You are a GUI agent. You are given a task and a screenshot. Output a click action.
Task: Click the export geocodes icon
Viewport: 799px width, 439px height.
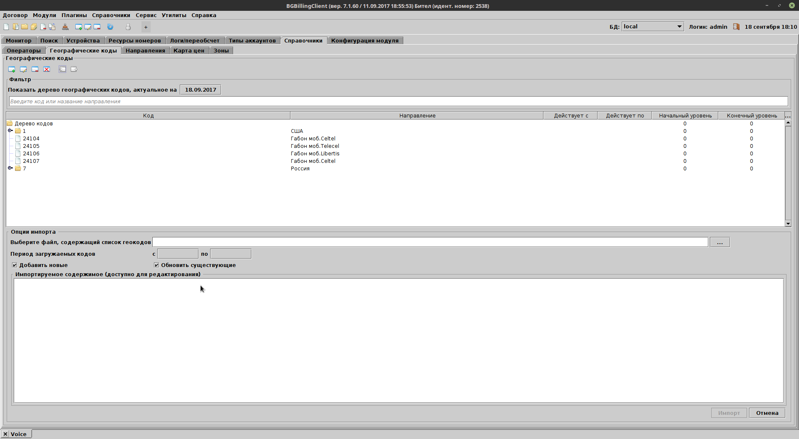coord(74,70)
